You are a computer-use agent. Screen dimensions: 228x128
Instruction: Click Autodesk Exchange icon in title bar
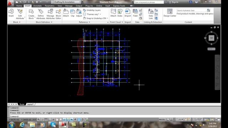(x=191, y=2)
